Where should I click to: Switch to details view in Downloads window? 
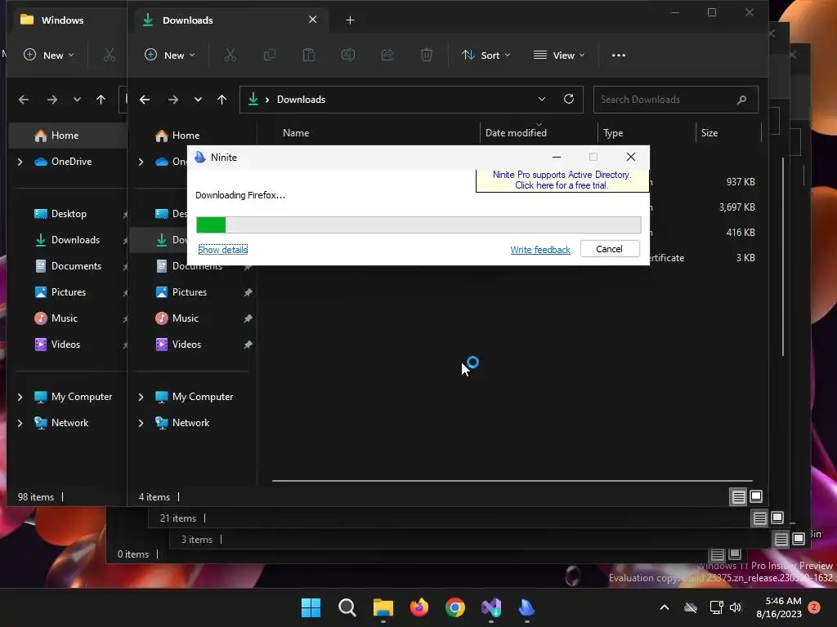738,497
